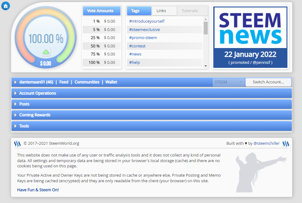
Task: Open the @steemchiller profile link
Action: (267, 143)
